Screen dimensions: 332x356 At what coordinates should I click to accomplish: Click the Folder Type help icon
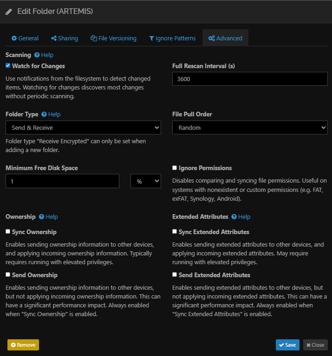(x=44, y=114)
